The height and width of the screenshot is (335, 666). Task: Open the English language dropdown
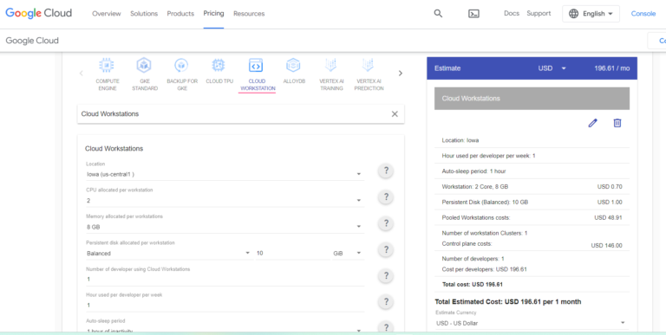pos(591,14)
